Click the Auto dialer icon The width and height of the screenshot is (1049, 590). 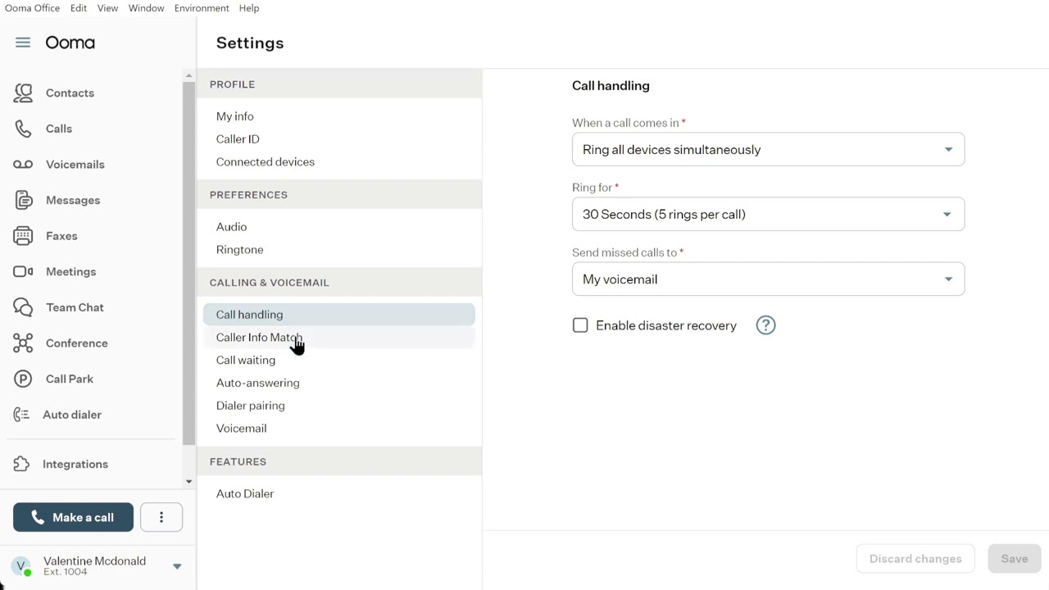(x=22, y=415)
